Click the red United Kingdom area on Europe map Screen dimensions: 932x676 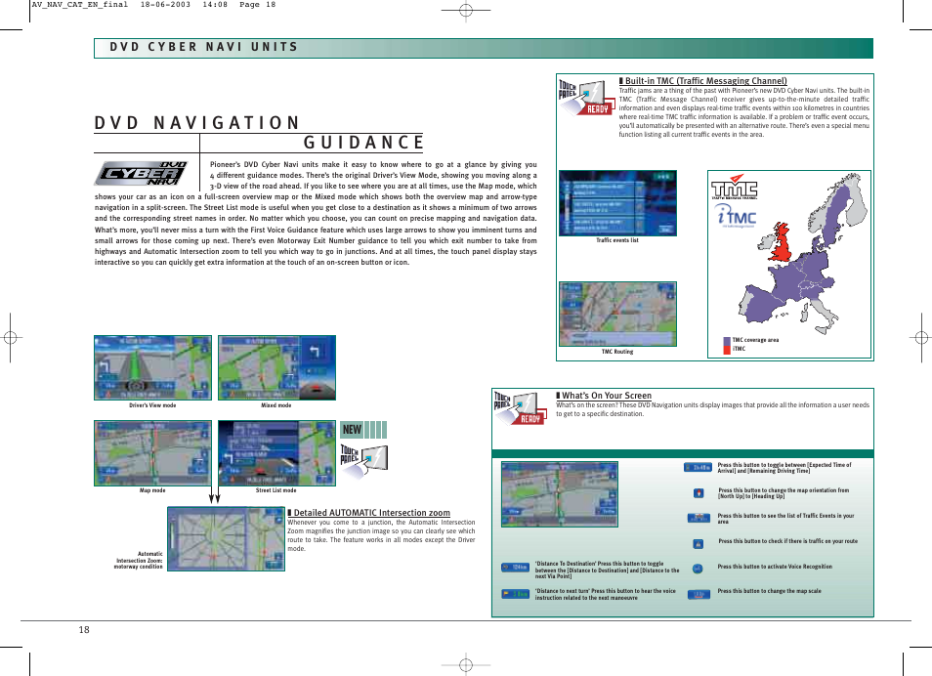783,244
